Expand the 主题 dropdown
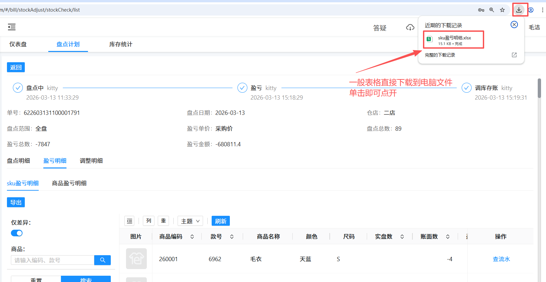Viewport: 546px width, 282px height. tap(190, 221)
